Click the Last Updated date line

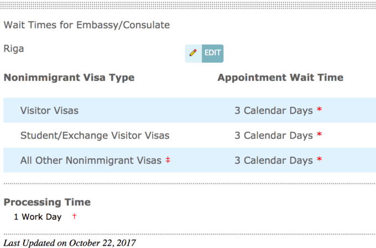70,242
